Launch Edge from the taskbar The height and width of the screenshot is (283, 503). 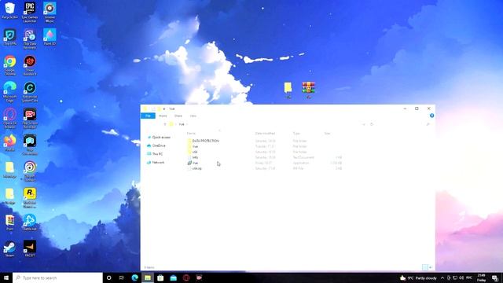[x=134, y=277]
